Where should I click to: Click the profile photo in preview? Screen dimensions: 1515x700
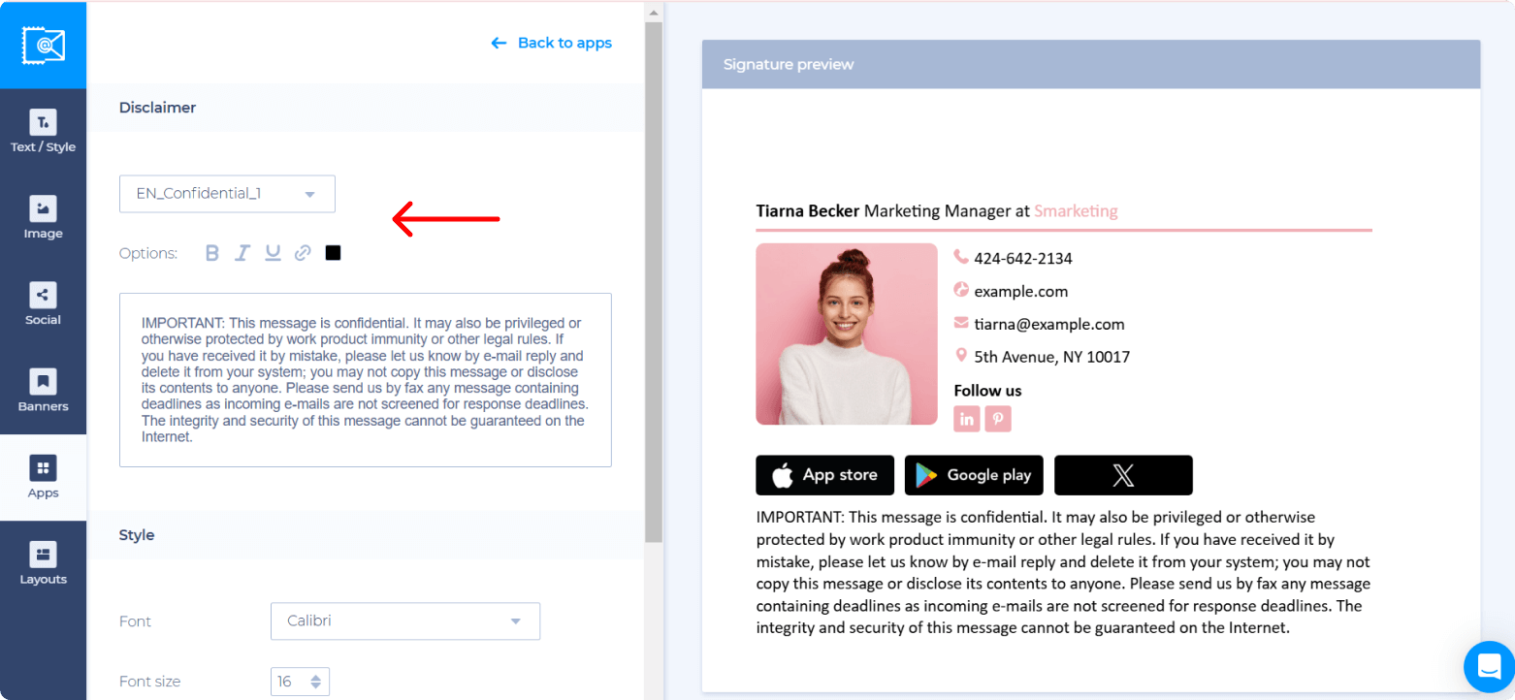click(847, 334)
